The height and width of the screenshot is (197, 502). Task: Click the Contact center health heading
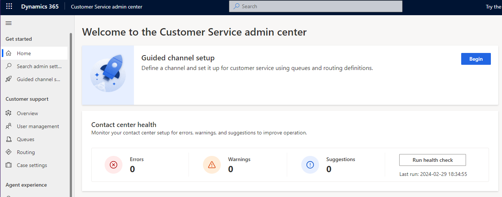(124, 125)
